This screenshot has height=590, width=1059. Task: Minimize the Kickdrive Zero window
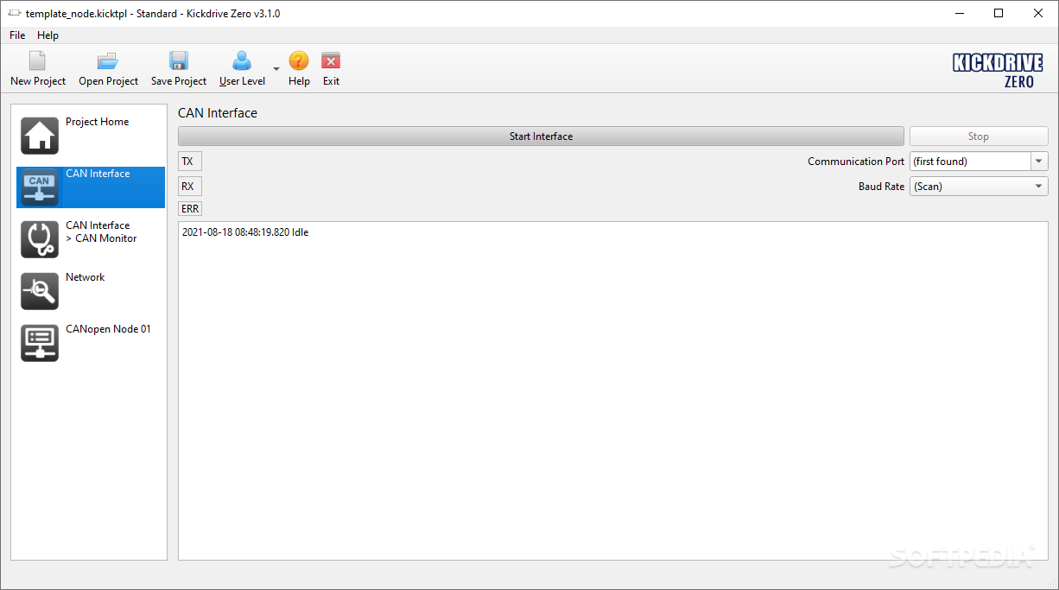pos(959,13)
